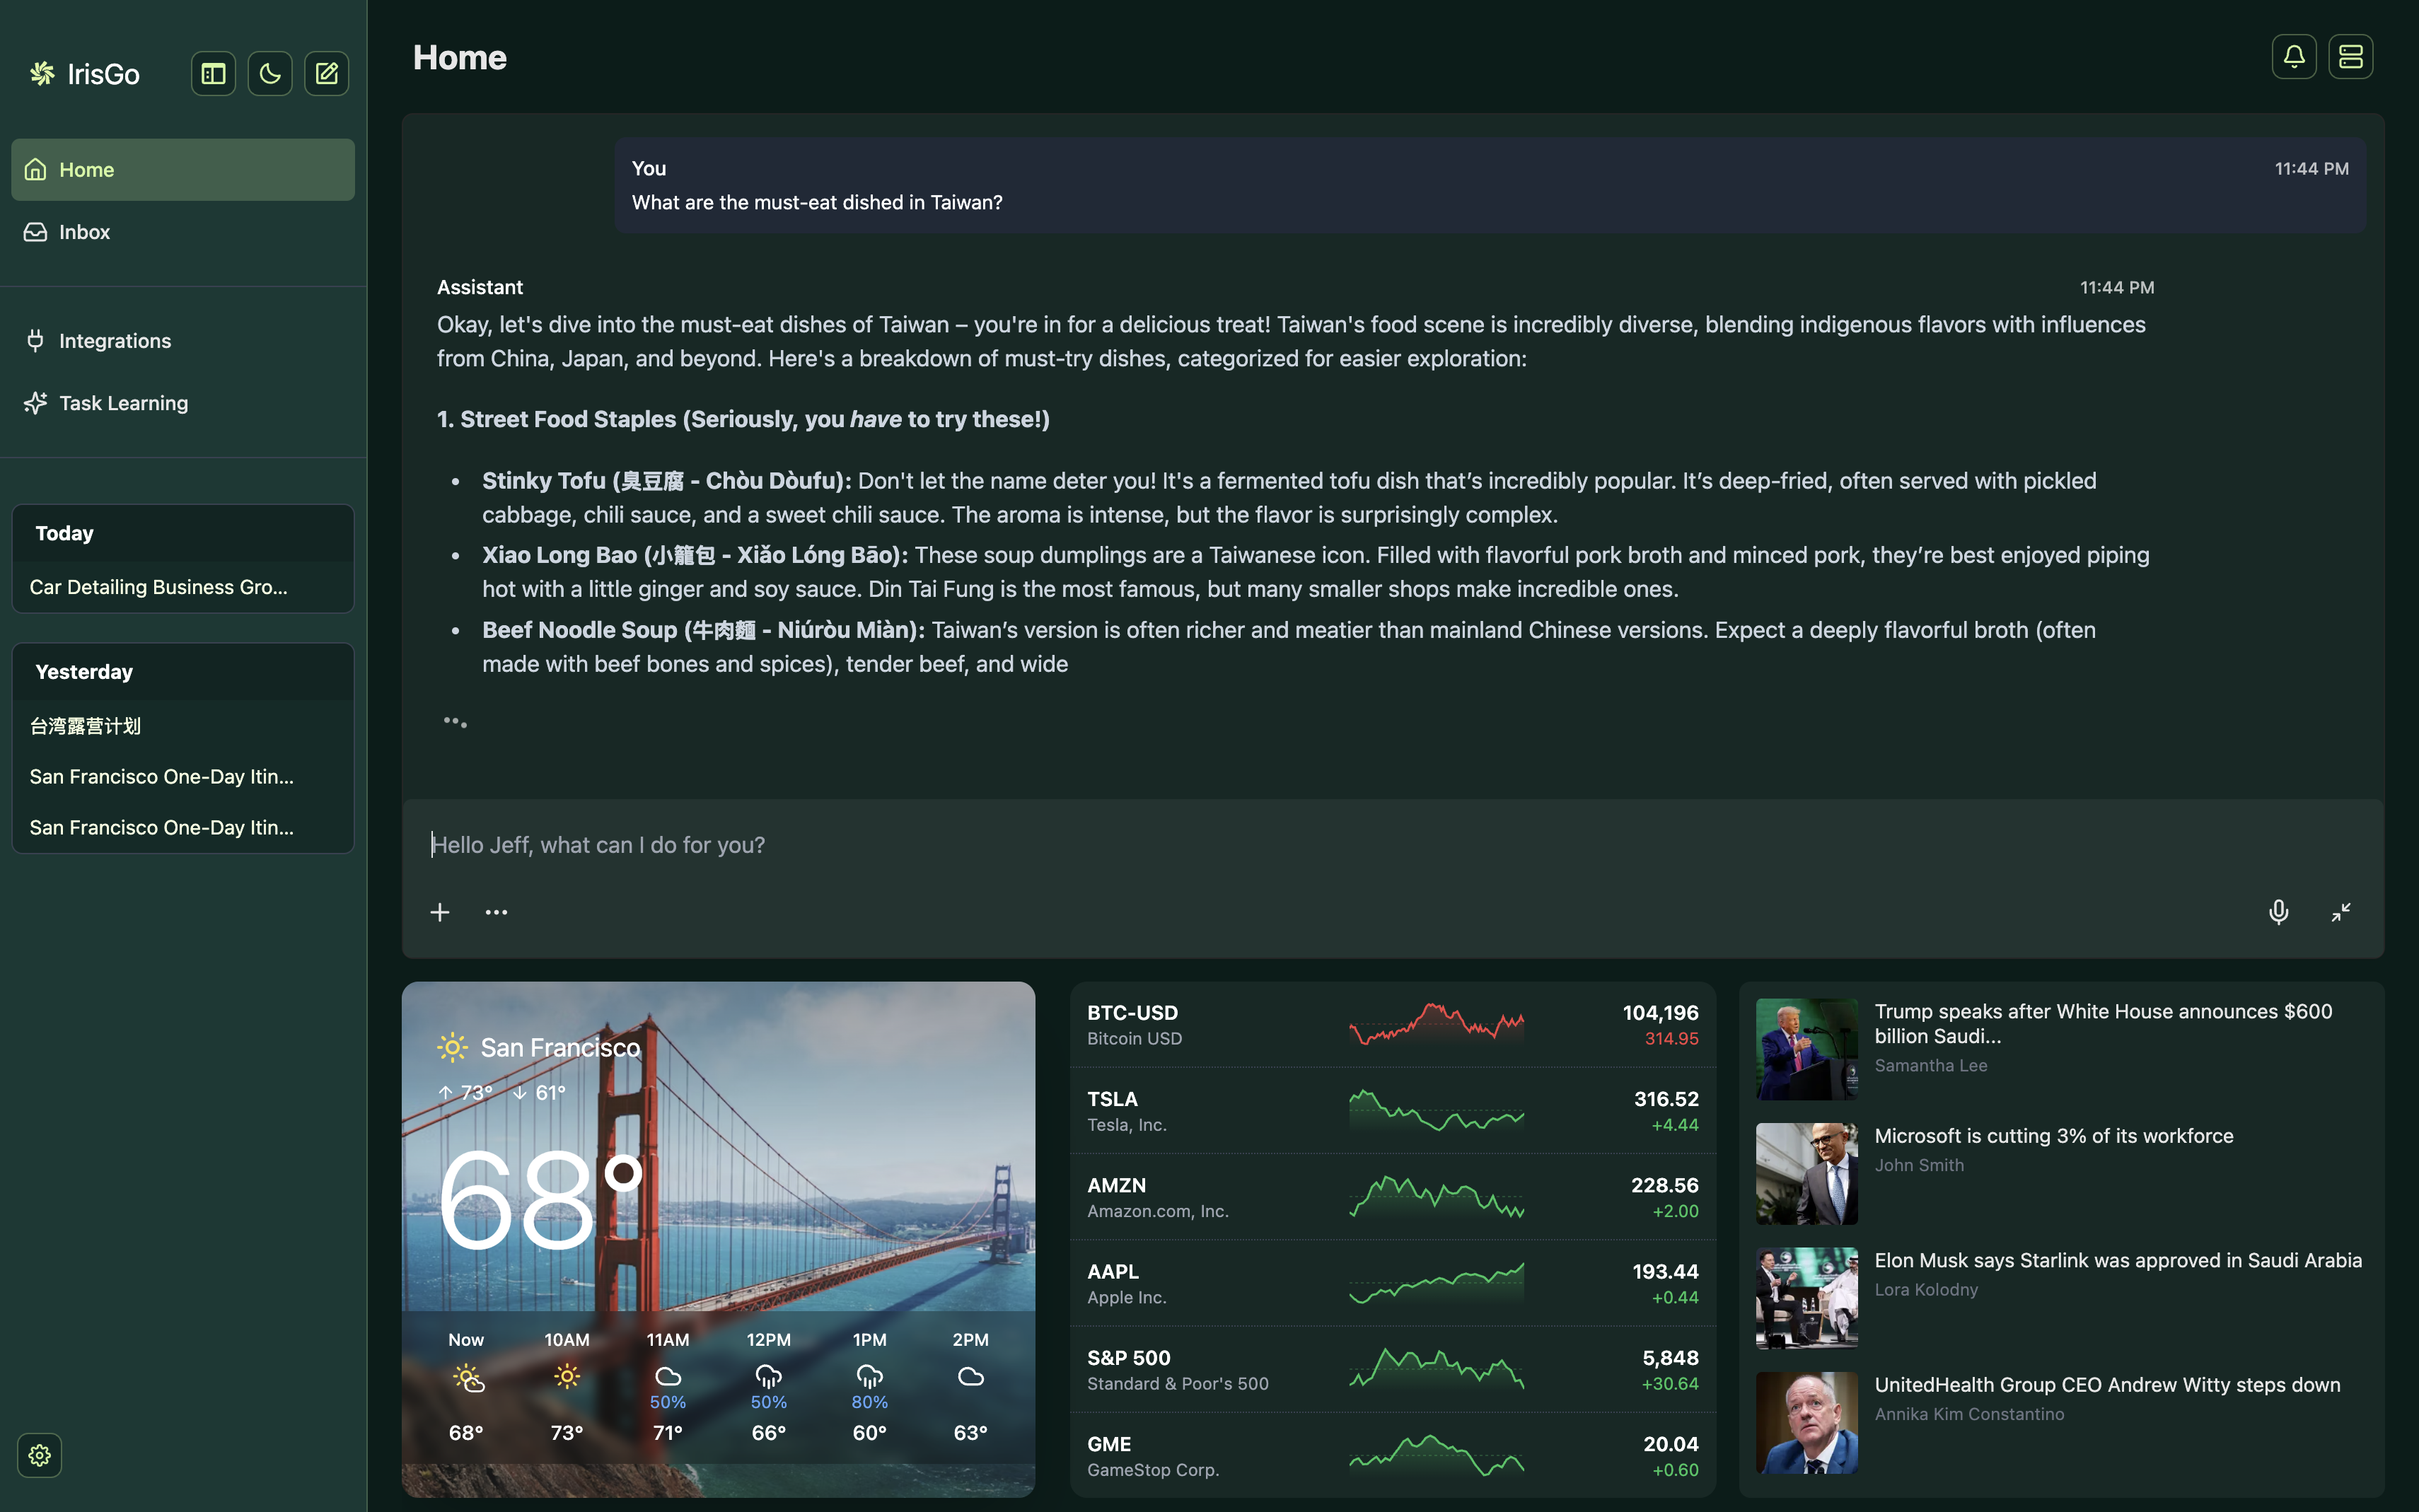The image size is (2419, 1512).
Task: Click the plus icon to add an attachment
Action: tap(440, 912)
